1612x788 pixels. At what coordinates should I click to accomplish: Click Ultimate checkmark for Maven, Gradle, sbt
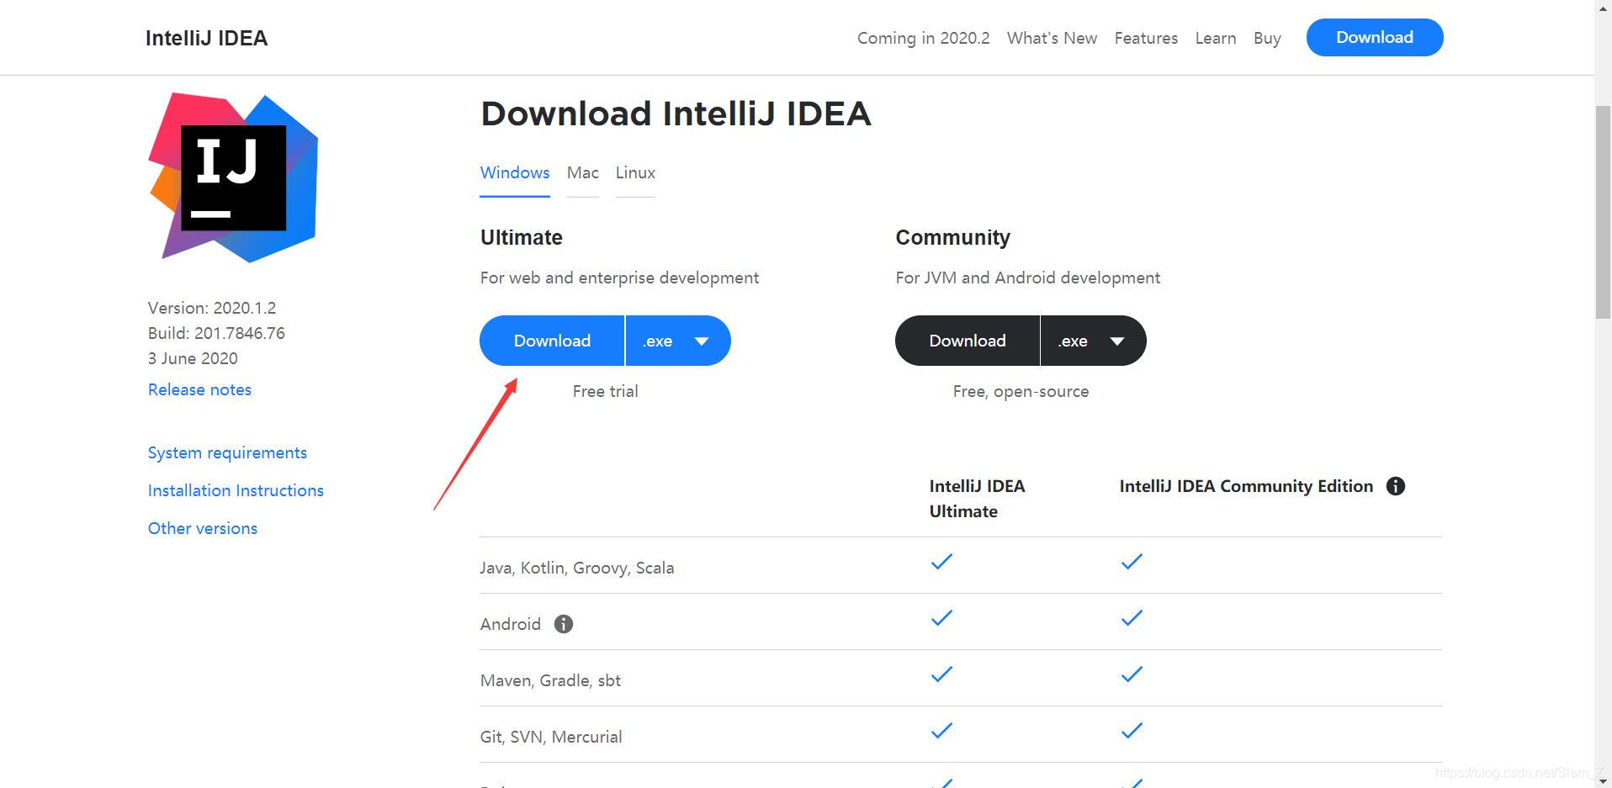pos(941,674)
